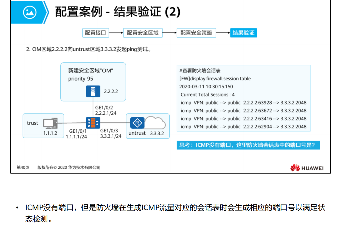This screenshot has height=230, width=340.
Task: Click the GE1/0/2 interface label
Action: (104, 108)
